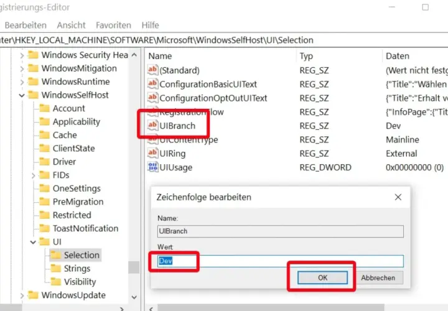The image size is (448, 311).
Task: Click the Typ column header
Action: tap(339, 56)
